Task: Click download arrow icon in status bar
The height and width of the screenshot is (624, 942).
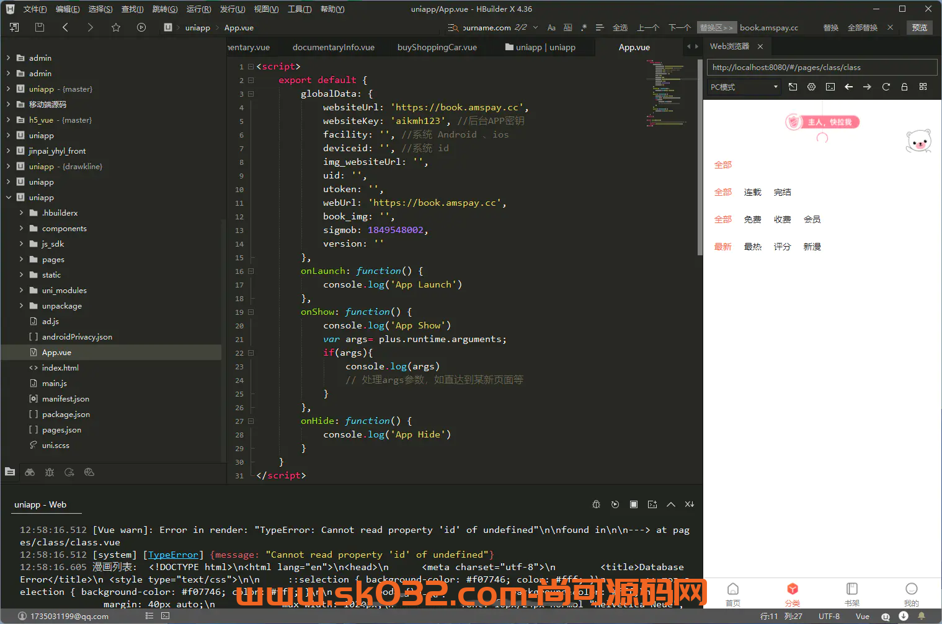Action: click(904, 616)
